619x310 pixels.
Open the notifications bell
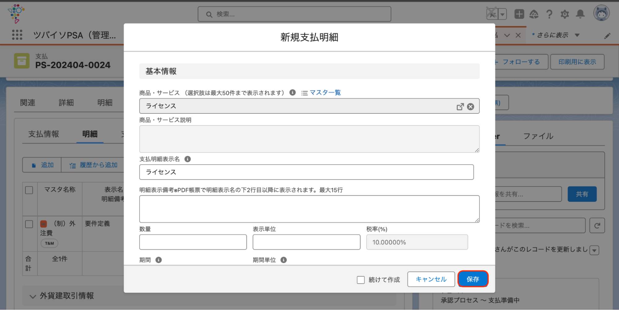pos(580,14)
